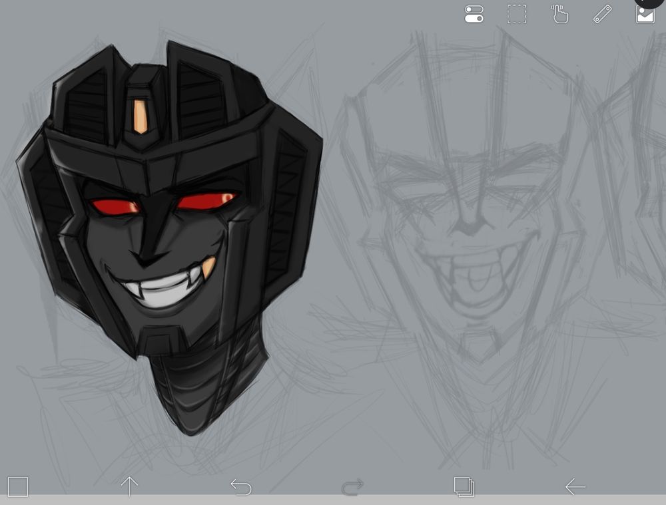
Task: Tap the empty square fullscreen button
Action: point(18,487)
